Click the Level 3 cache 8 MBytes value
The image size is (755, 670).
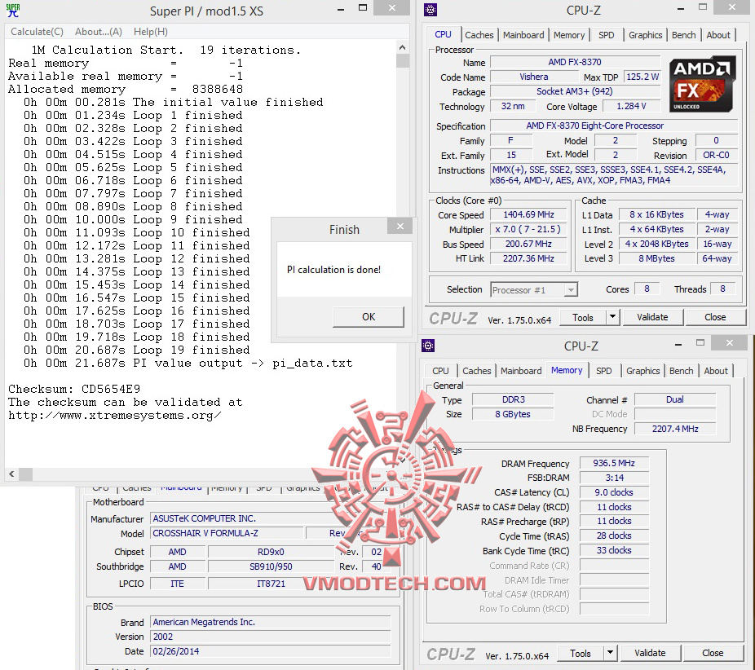[x=656, y=258]
